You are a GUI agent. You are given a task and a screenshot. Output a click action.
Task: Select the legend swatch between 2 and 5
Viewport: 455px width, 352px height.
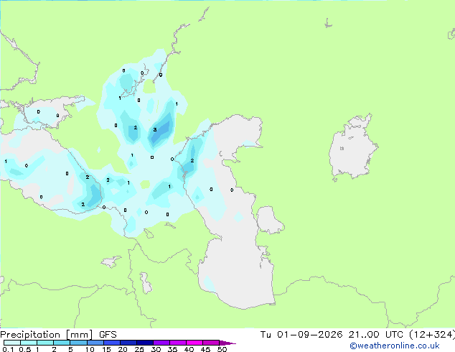tap(62, 343)
